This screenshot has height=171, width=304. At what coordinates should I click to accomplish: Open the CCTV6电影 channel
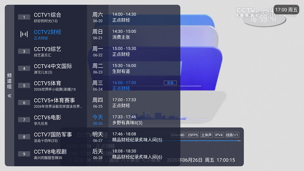pos(51,120)
